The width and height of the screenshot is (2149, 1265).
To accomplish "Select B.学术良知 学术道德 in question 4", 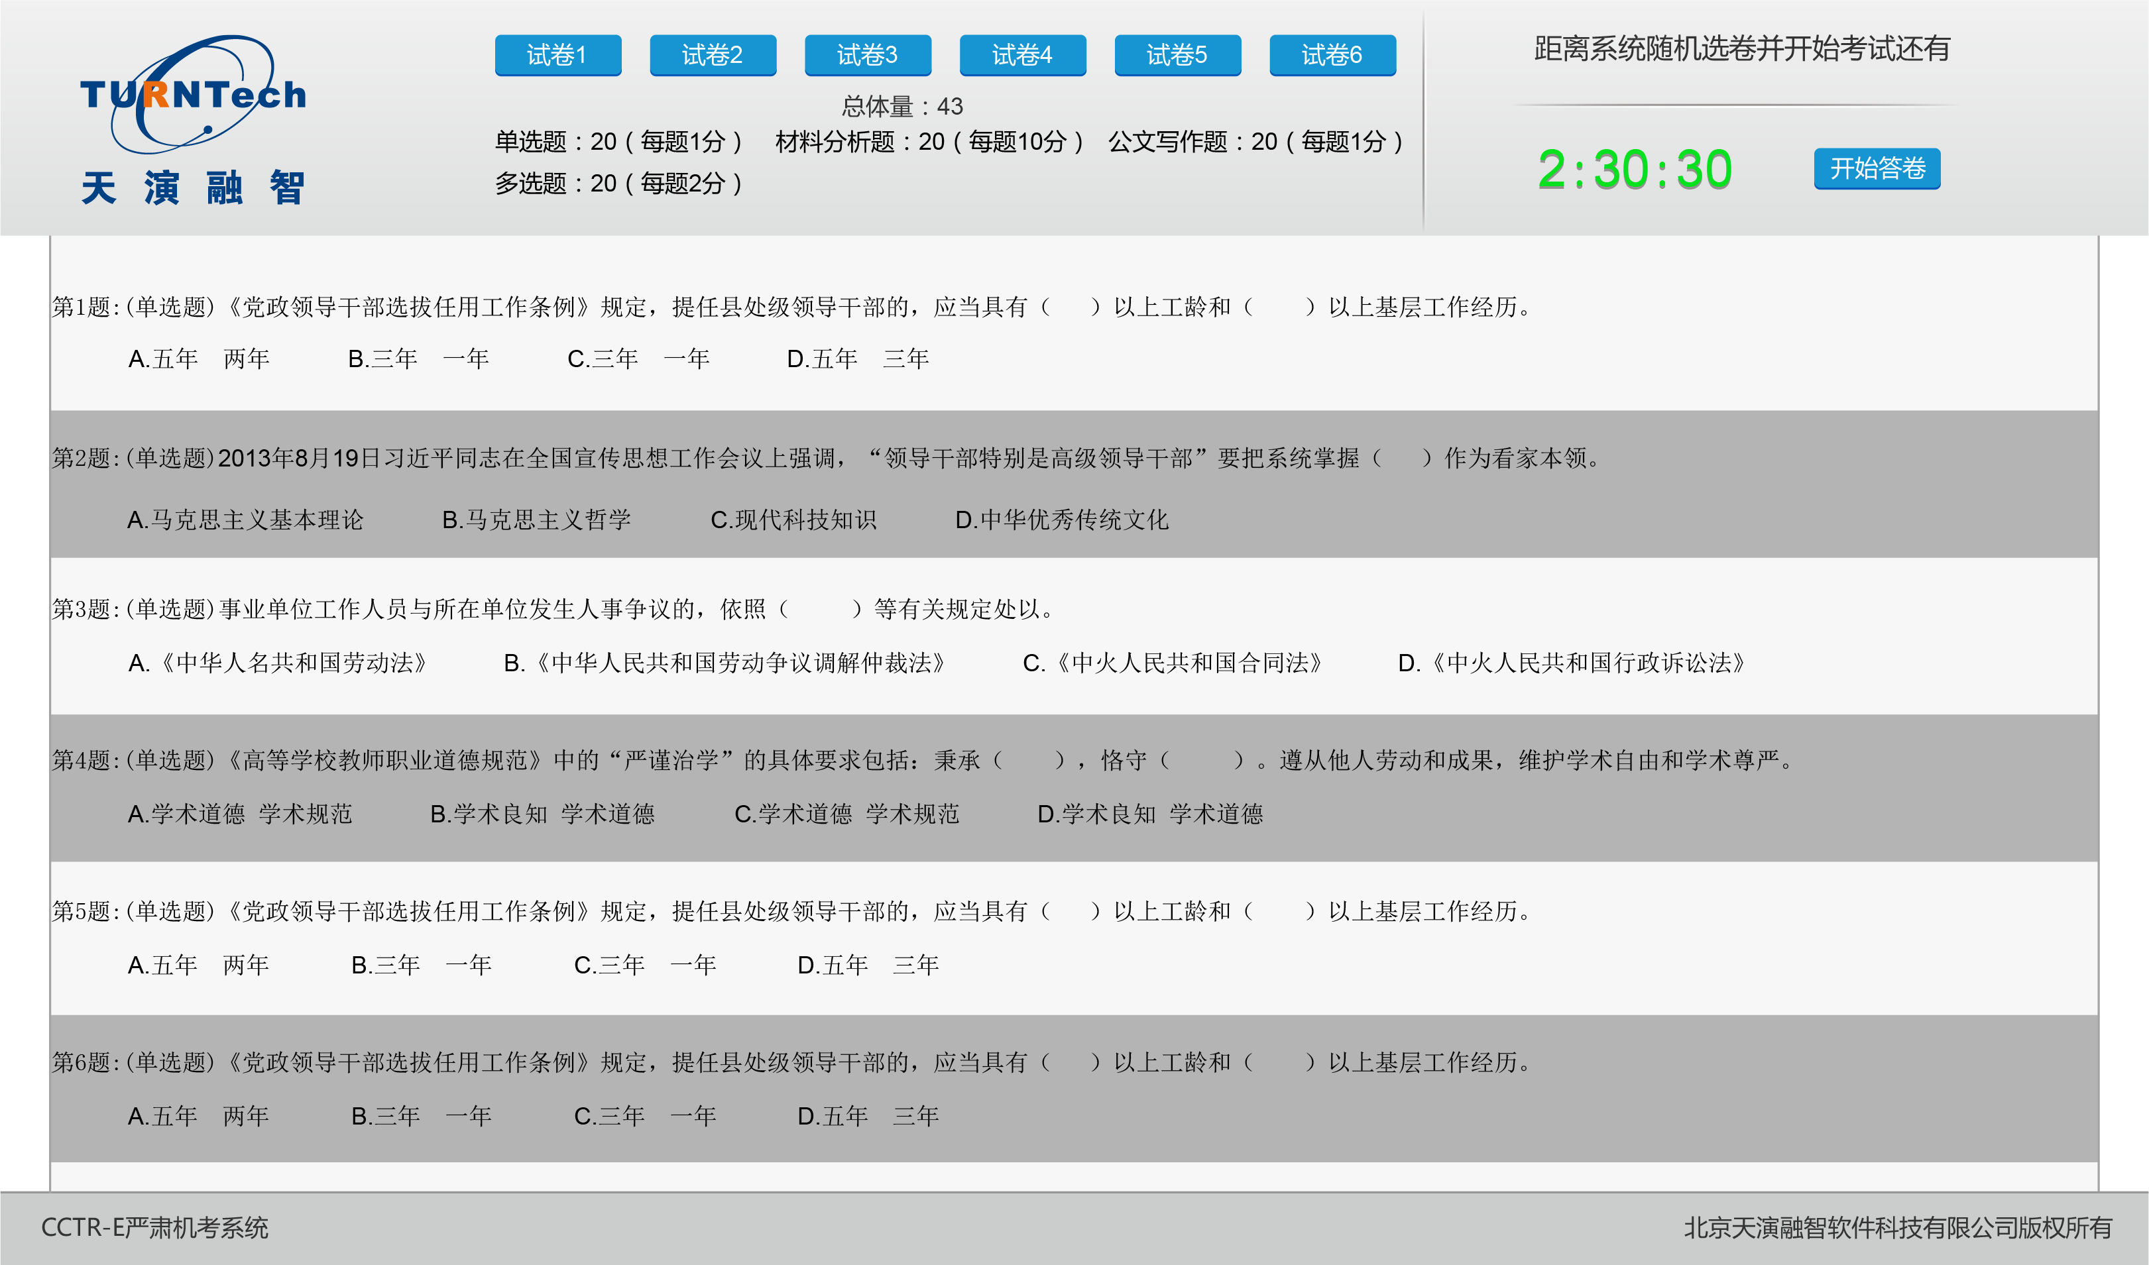I will [542, 814].
